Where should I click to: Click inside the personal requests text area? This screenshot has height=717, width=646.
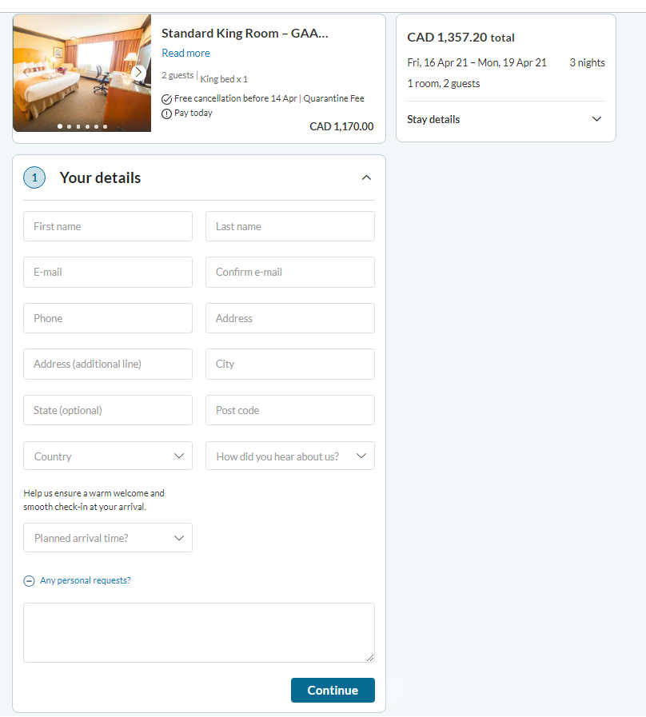pos(199,632)
